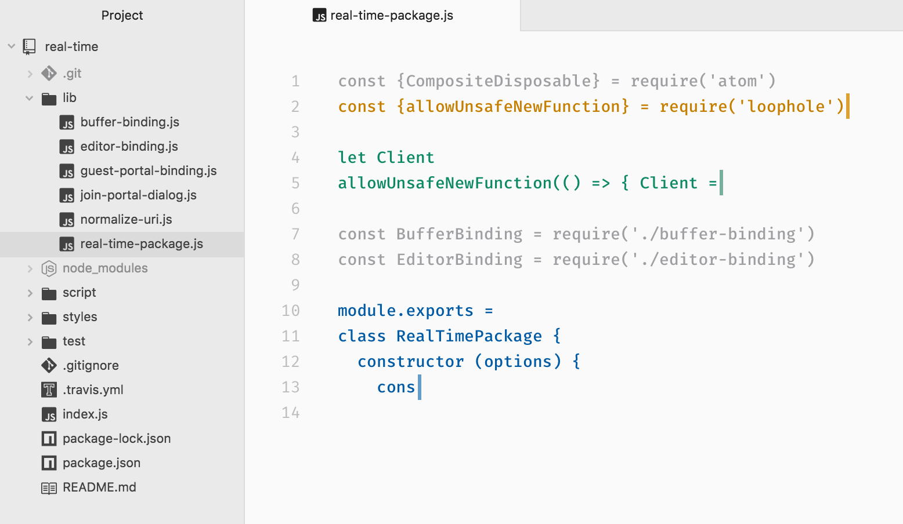Select the styles folder label
This screenshot has height=524, width=903.
[x=80, y=316]
